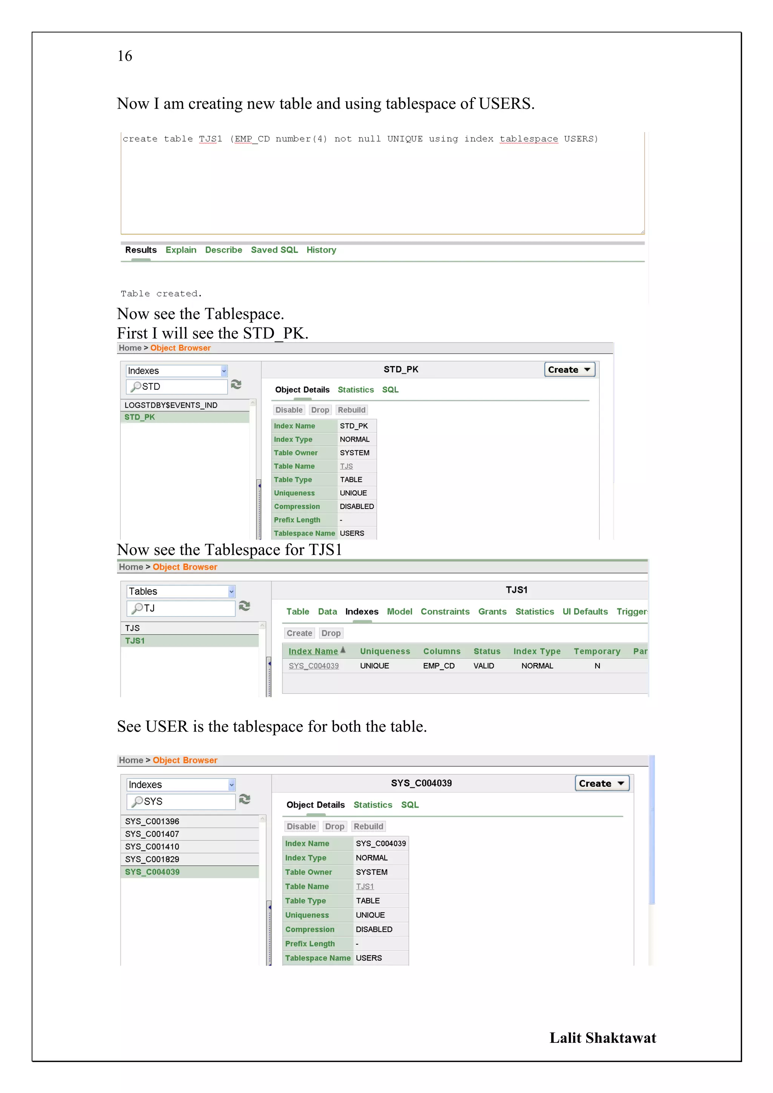Screen dimensions: 773x1093
Task: Select LOGSTDBY$EVENTS_IND in index list
Action: click(185, 405)
